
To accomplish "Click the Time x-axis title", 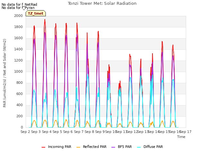I will (181, 137).
